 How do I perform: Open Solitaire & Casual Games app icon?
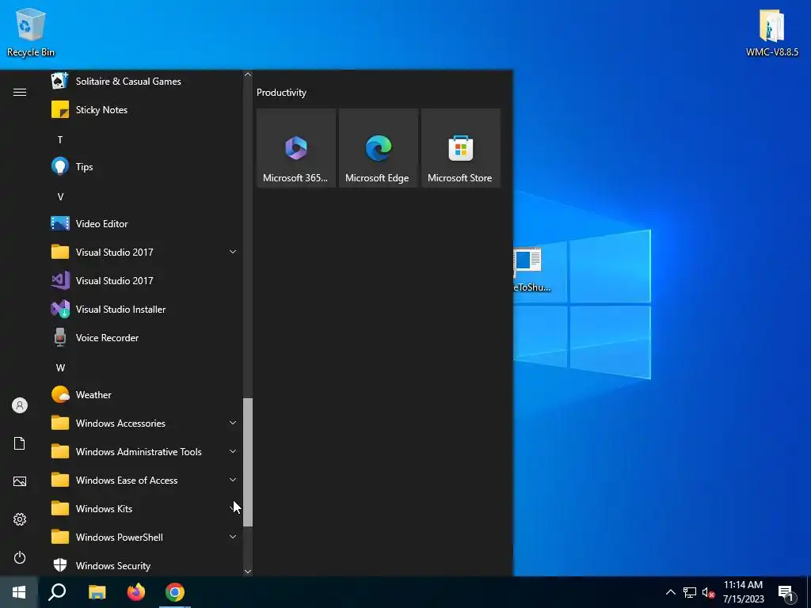(60, 82)
